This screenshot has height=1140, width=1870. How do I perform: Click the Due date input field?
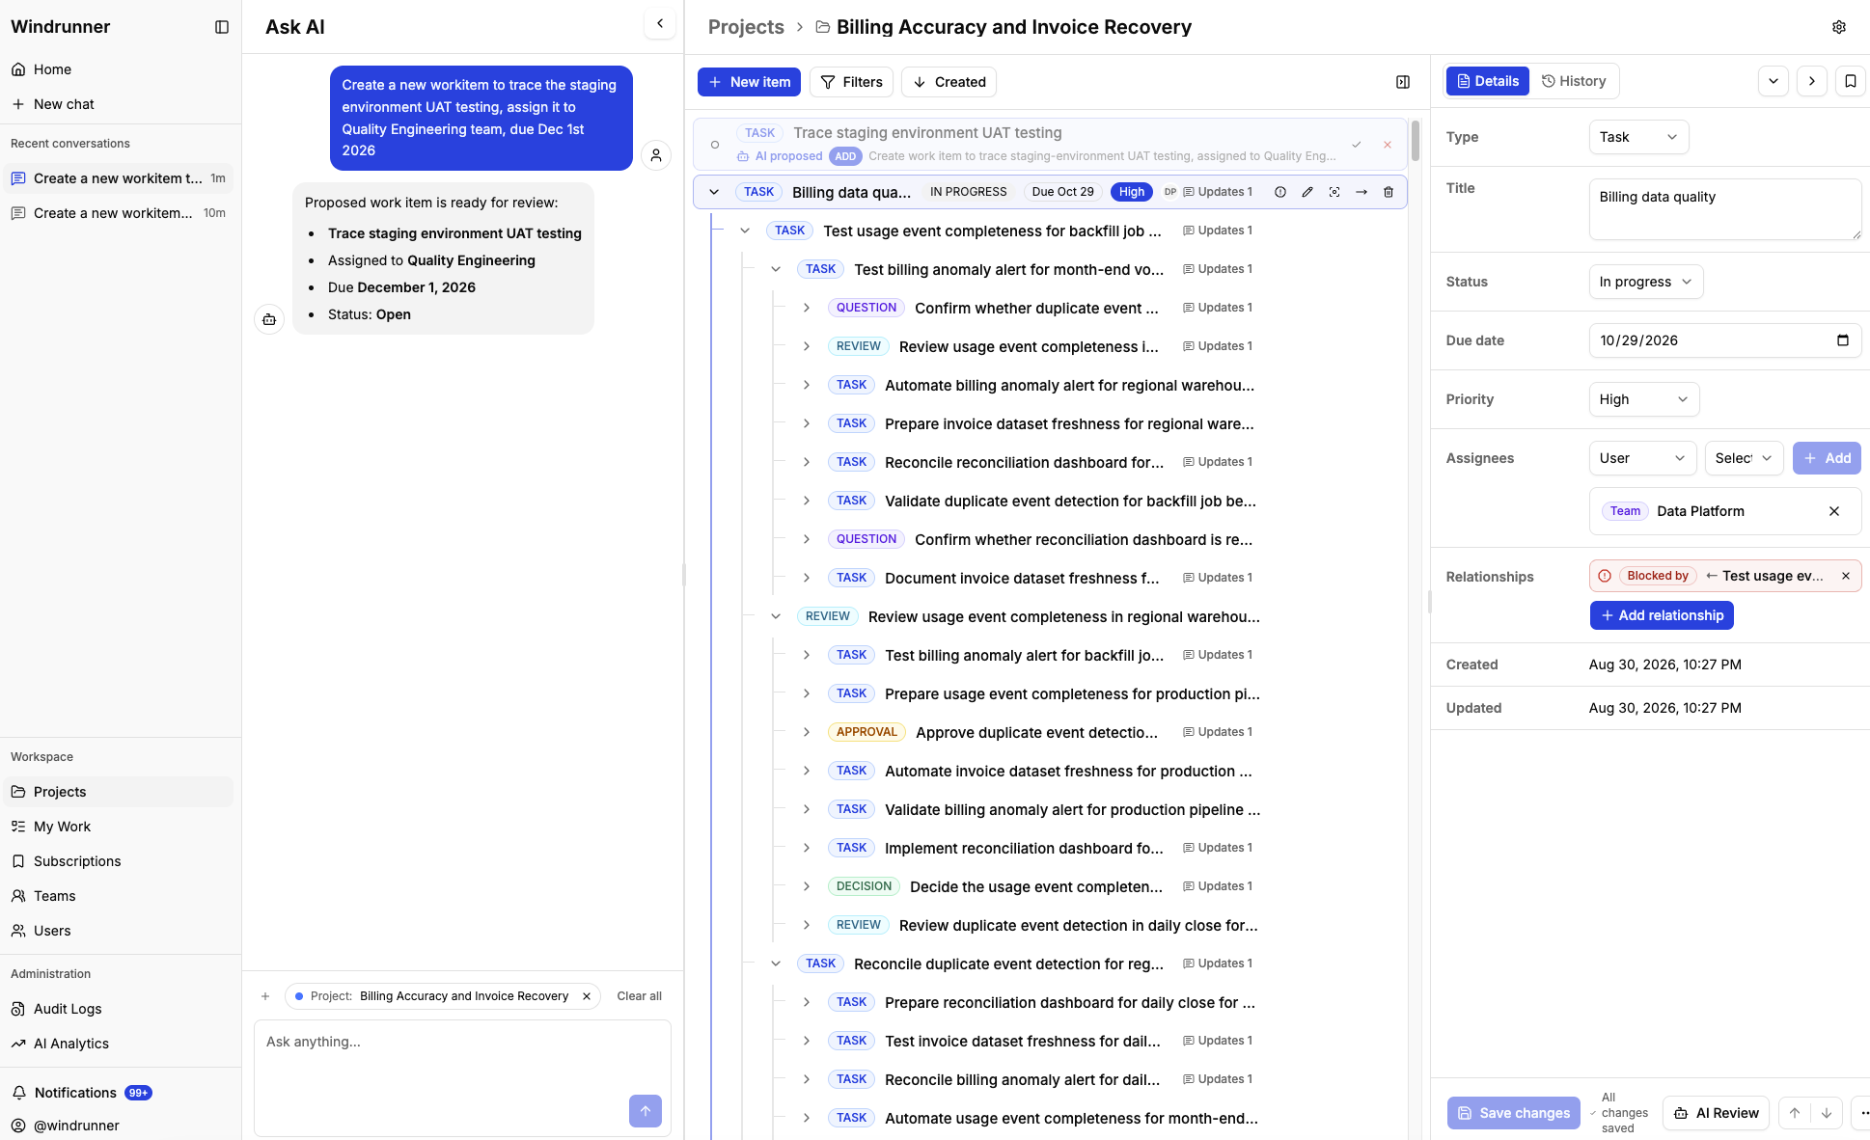[x=1725, y=340]
